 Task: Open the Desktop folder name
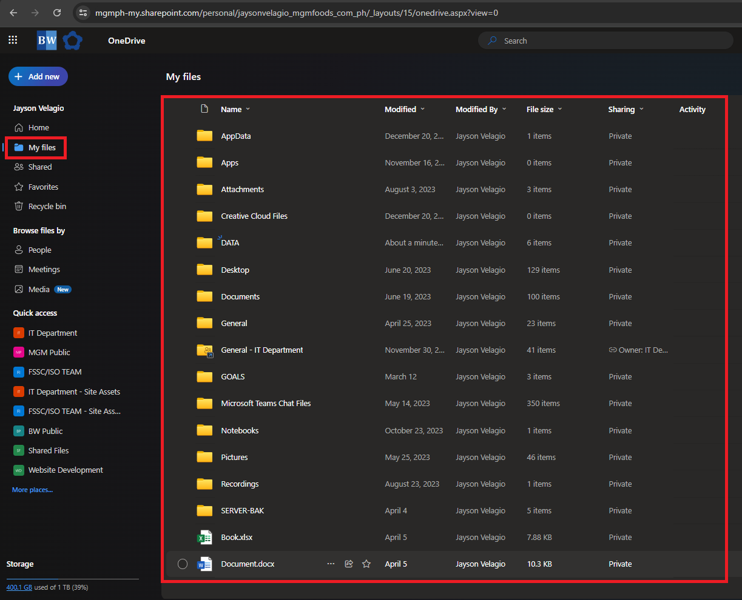235,270
